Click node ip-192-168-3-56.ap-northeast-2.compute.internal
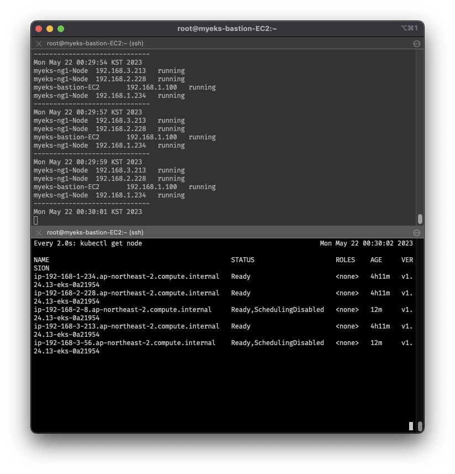The height and width of the screenshot is (474, 455). click(124, 343)
